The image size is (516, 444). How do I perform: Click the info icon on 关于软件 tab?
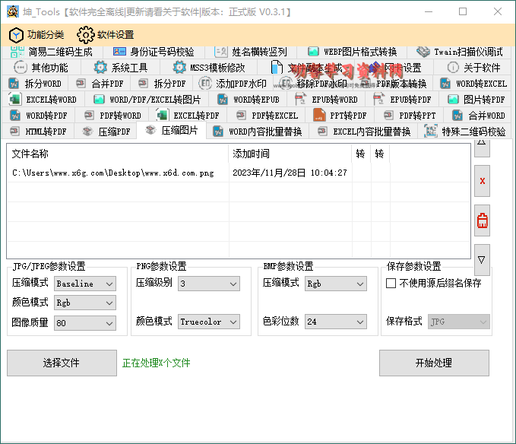[453, 68]
